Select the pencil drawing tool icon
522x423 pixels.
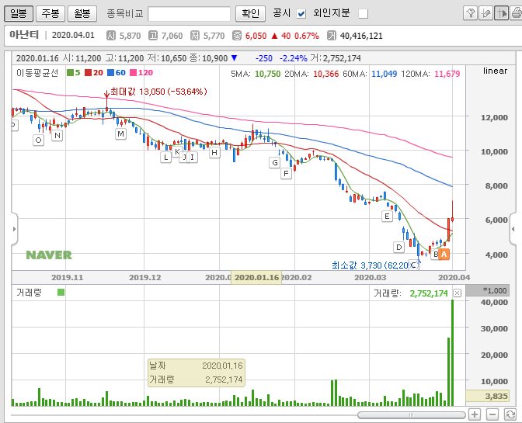click(485, 13)
